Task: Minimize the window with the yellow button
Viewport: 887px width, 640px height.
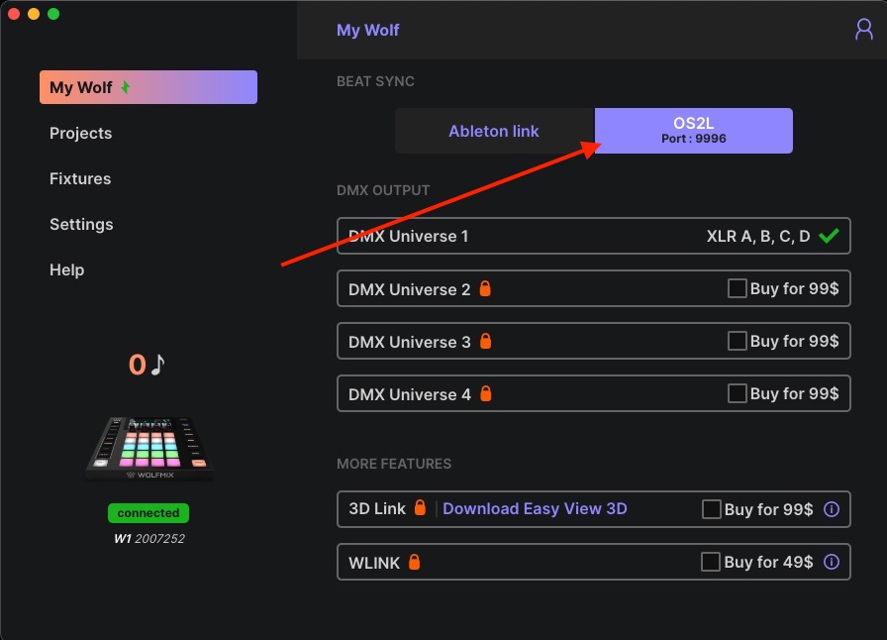Action: point(34,14)
